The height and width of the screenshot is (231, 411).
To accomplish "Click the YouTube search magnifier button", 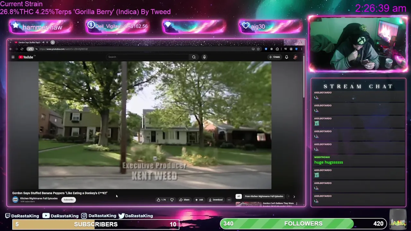I will tap(194, 57).
